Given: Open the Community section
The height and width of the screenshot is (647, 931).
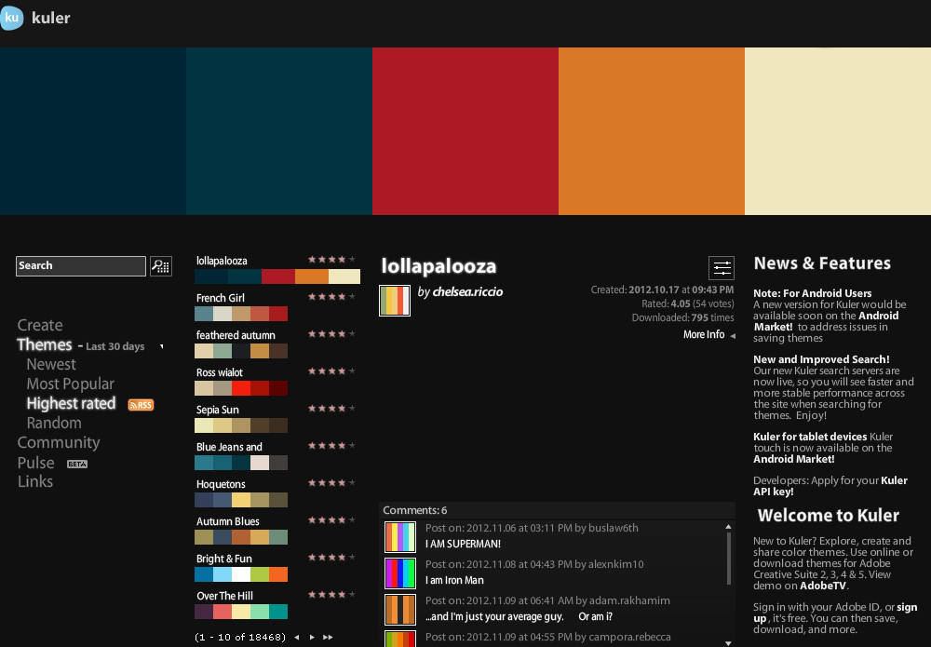Looking at the screenshot, I should click(59, 443).
